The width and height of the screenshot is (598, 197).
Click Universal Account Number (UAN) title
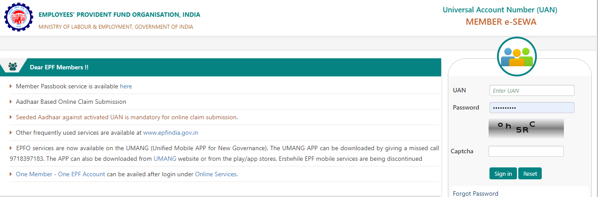500,10
